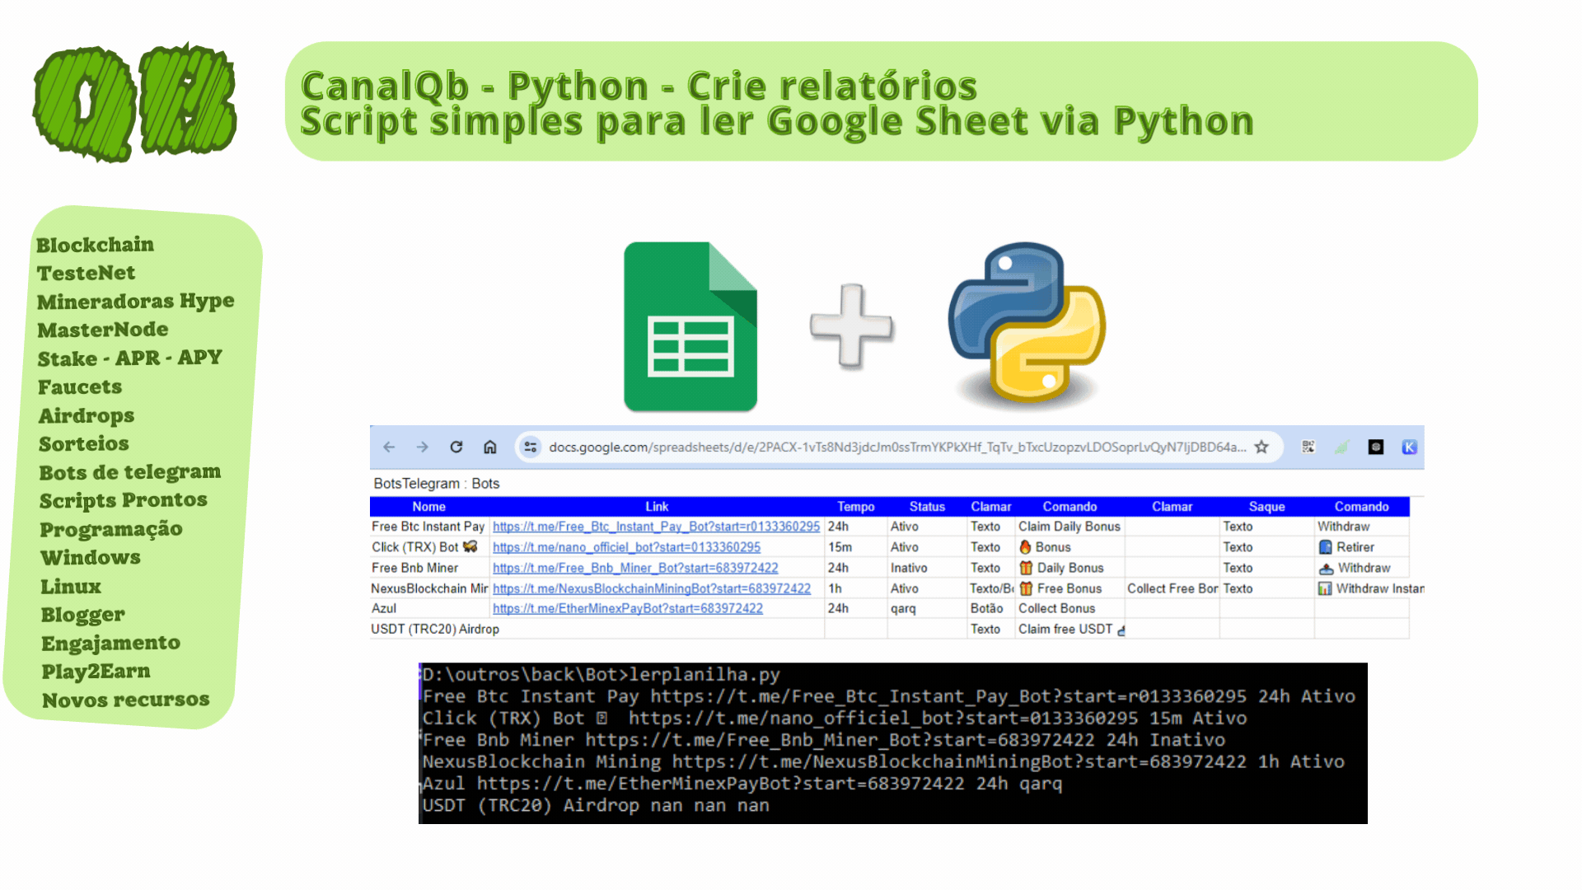Click the black square extension icon

coord(1376,447)
